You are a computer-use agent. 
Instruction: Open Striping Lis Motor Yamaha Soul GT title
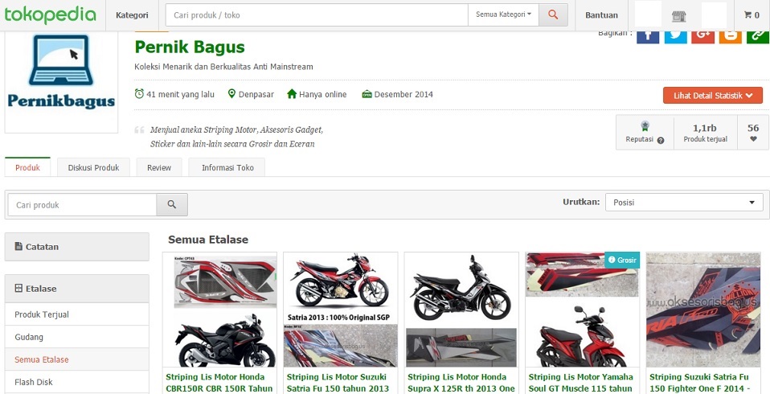click(580, 383)
